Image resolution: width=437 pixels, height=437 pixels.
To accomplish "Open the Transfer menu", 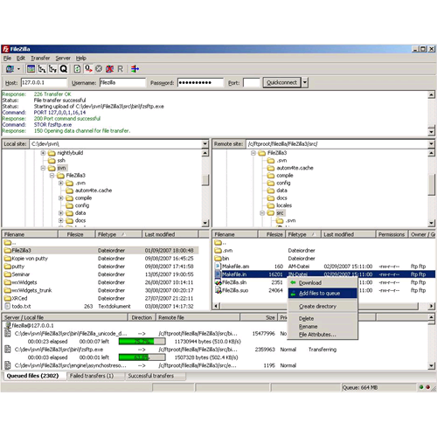I will point(40,59).
